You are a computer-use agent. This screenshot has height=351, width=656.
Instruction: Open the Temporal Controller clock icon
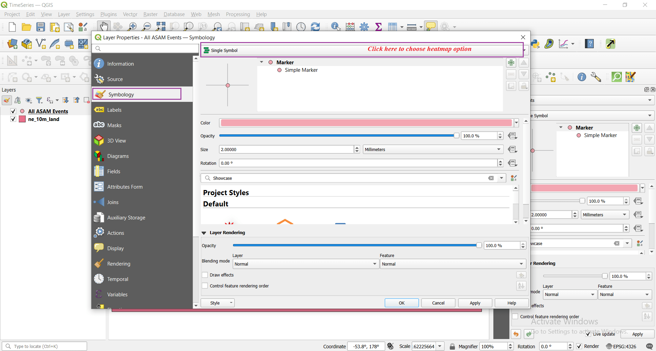coord(301,26)
